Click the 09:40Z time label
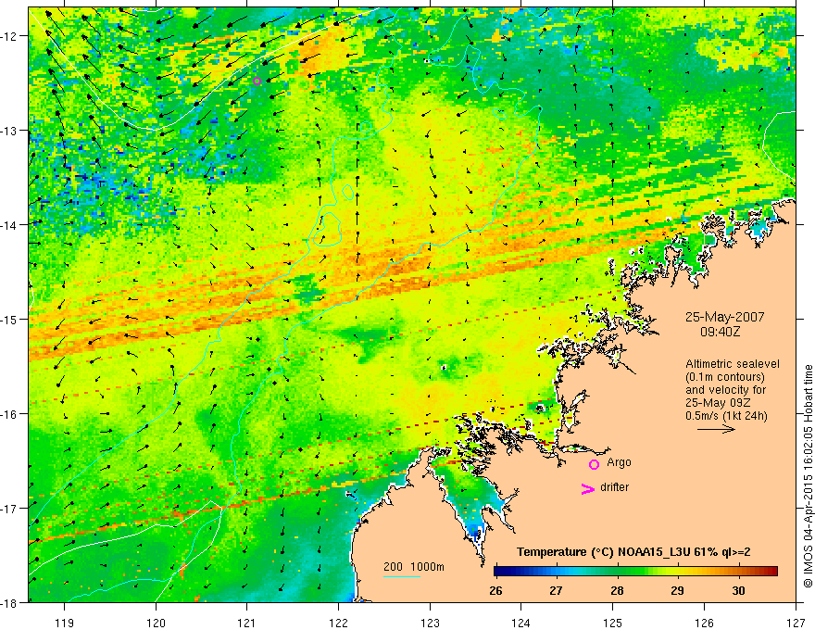This screenshot has height=630, width=815. point(720,331)
